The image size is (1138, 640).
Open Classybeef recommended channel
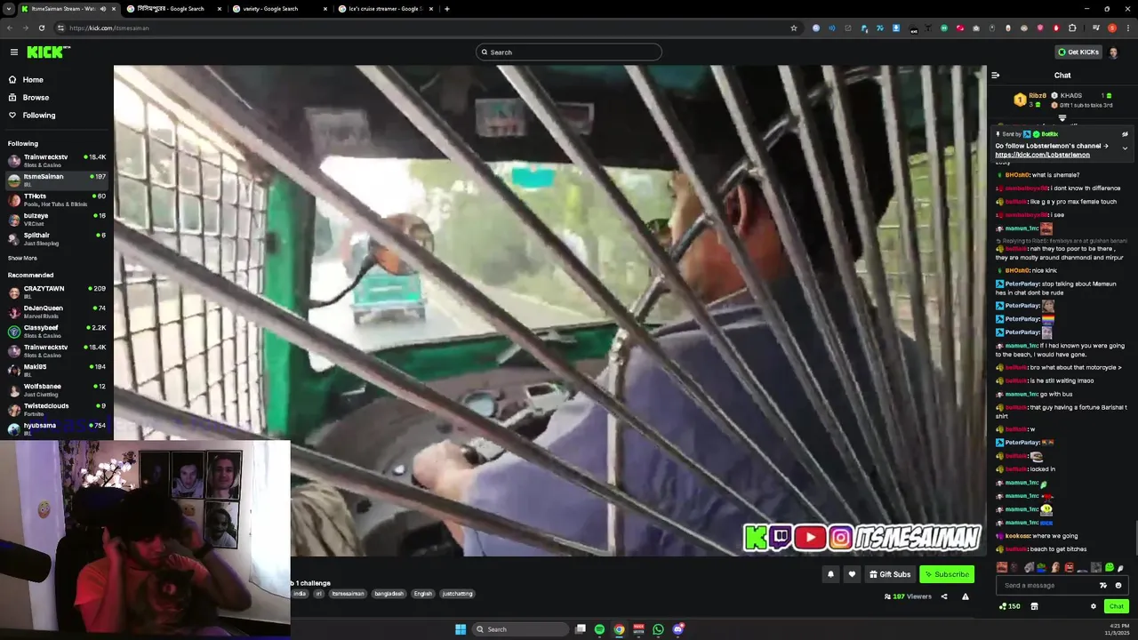point(57,332)
